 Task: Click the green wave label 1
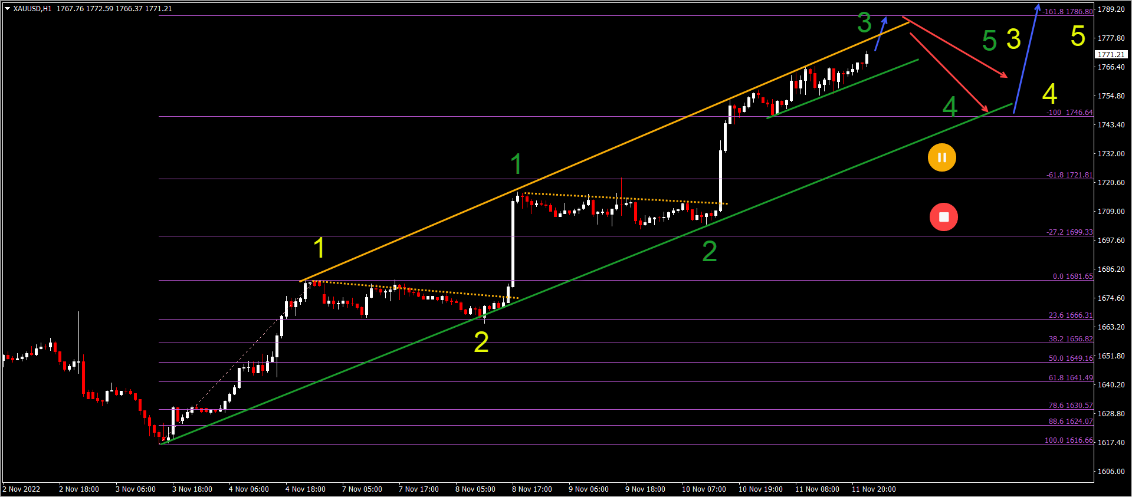click(516, 164)
